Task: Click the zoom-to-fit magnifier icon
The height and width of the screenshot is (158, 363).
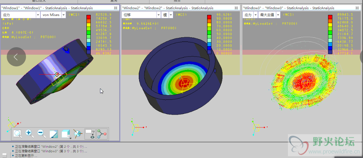Action: tap(18, 134)
